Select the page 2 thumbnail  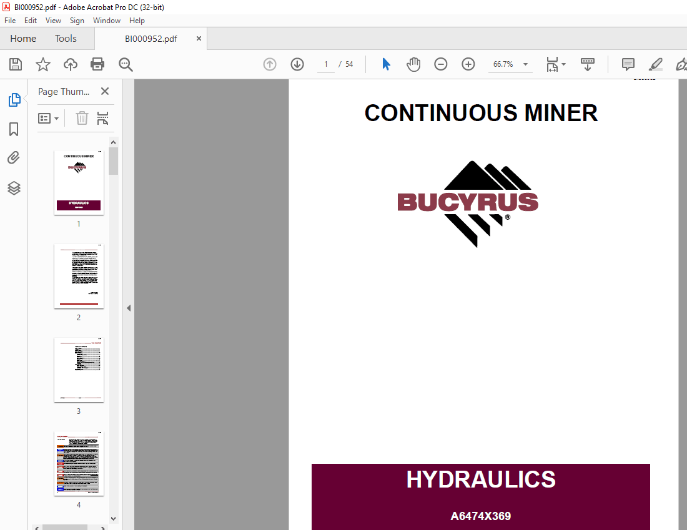[x=79, y=276]
